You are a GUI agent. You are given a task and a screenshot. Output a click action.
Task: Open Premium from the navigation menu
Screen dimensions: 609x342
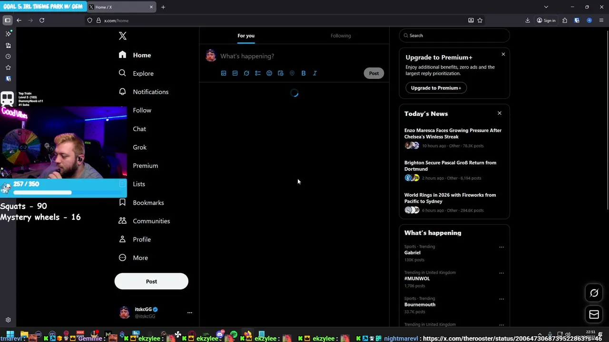tap(145, 166)
